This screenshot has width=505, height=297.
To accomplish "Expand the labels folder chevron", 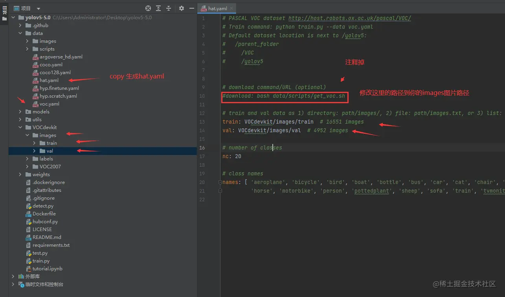I will click(28, 159).
